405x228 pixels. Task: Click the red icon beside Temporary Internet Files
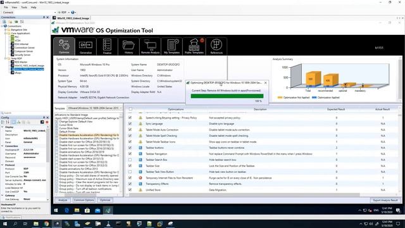coord(140,178)
